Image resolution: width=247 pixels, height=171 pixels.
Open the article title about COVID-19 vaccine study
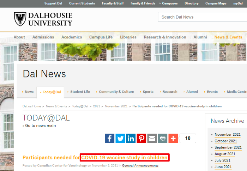[x=95, y=158]
